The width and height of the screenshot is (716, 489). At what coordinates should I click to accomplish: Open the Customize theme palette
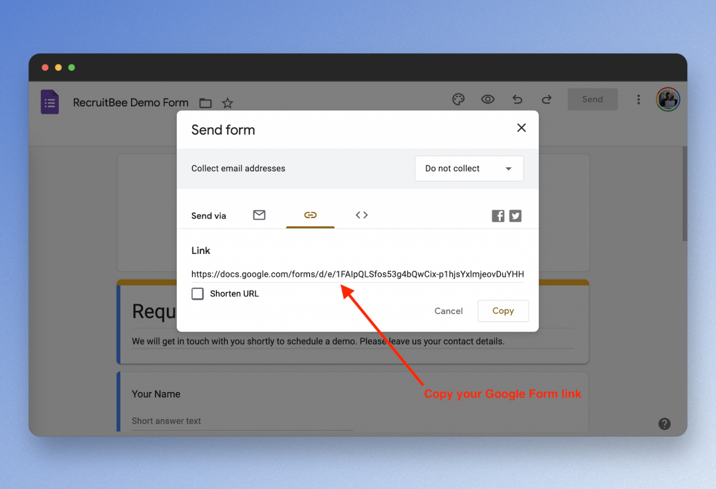(x=459, y=99)
